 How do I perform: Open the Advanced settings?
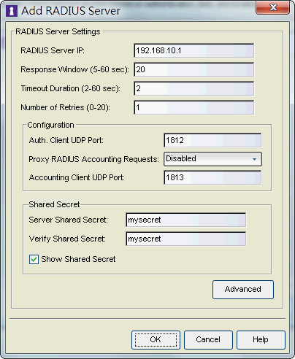[243, 290]
